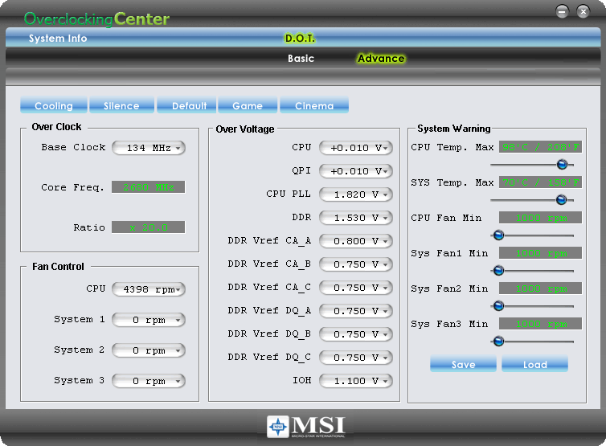Click the Sys Fan1 Min 1000 rpm value
The height and width of the screenshot is (446, 606).
pos(540,253)
